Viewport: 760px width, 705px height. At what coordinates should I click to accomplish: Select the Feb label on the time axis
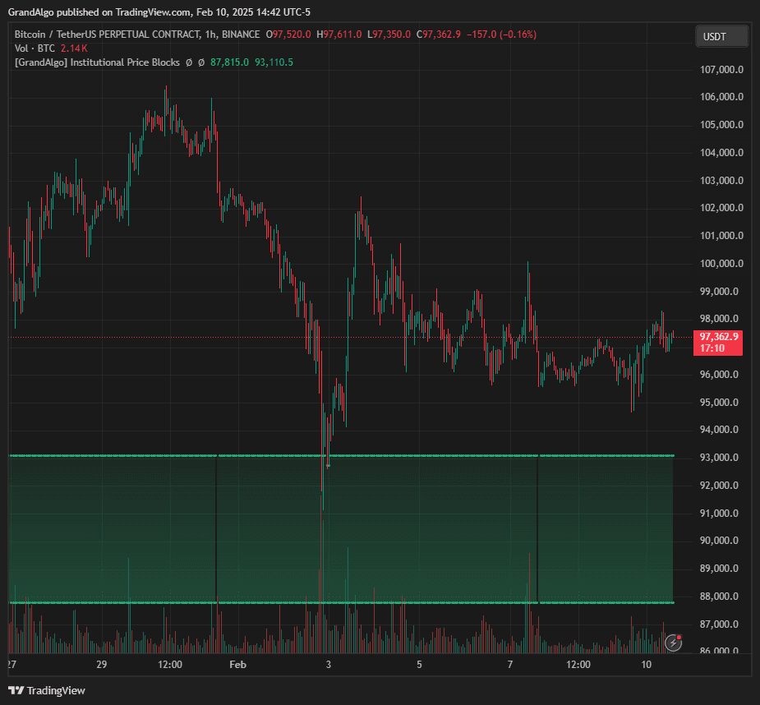pos(237,665)
